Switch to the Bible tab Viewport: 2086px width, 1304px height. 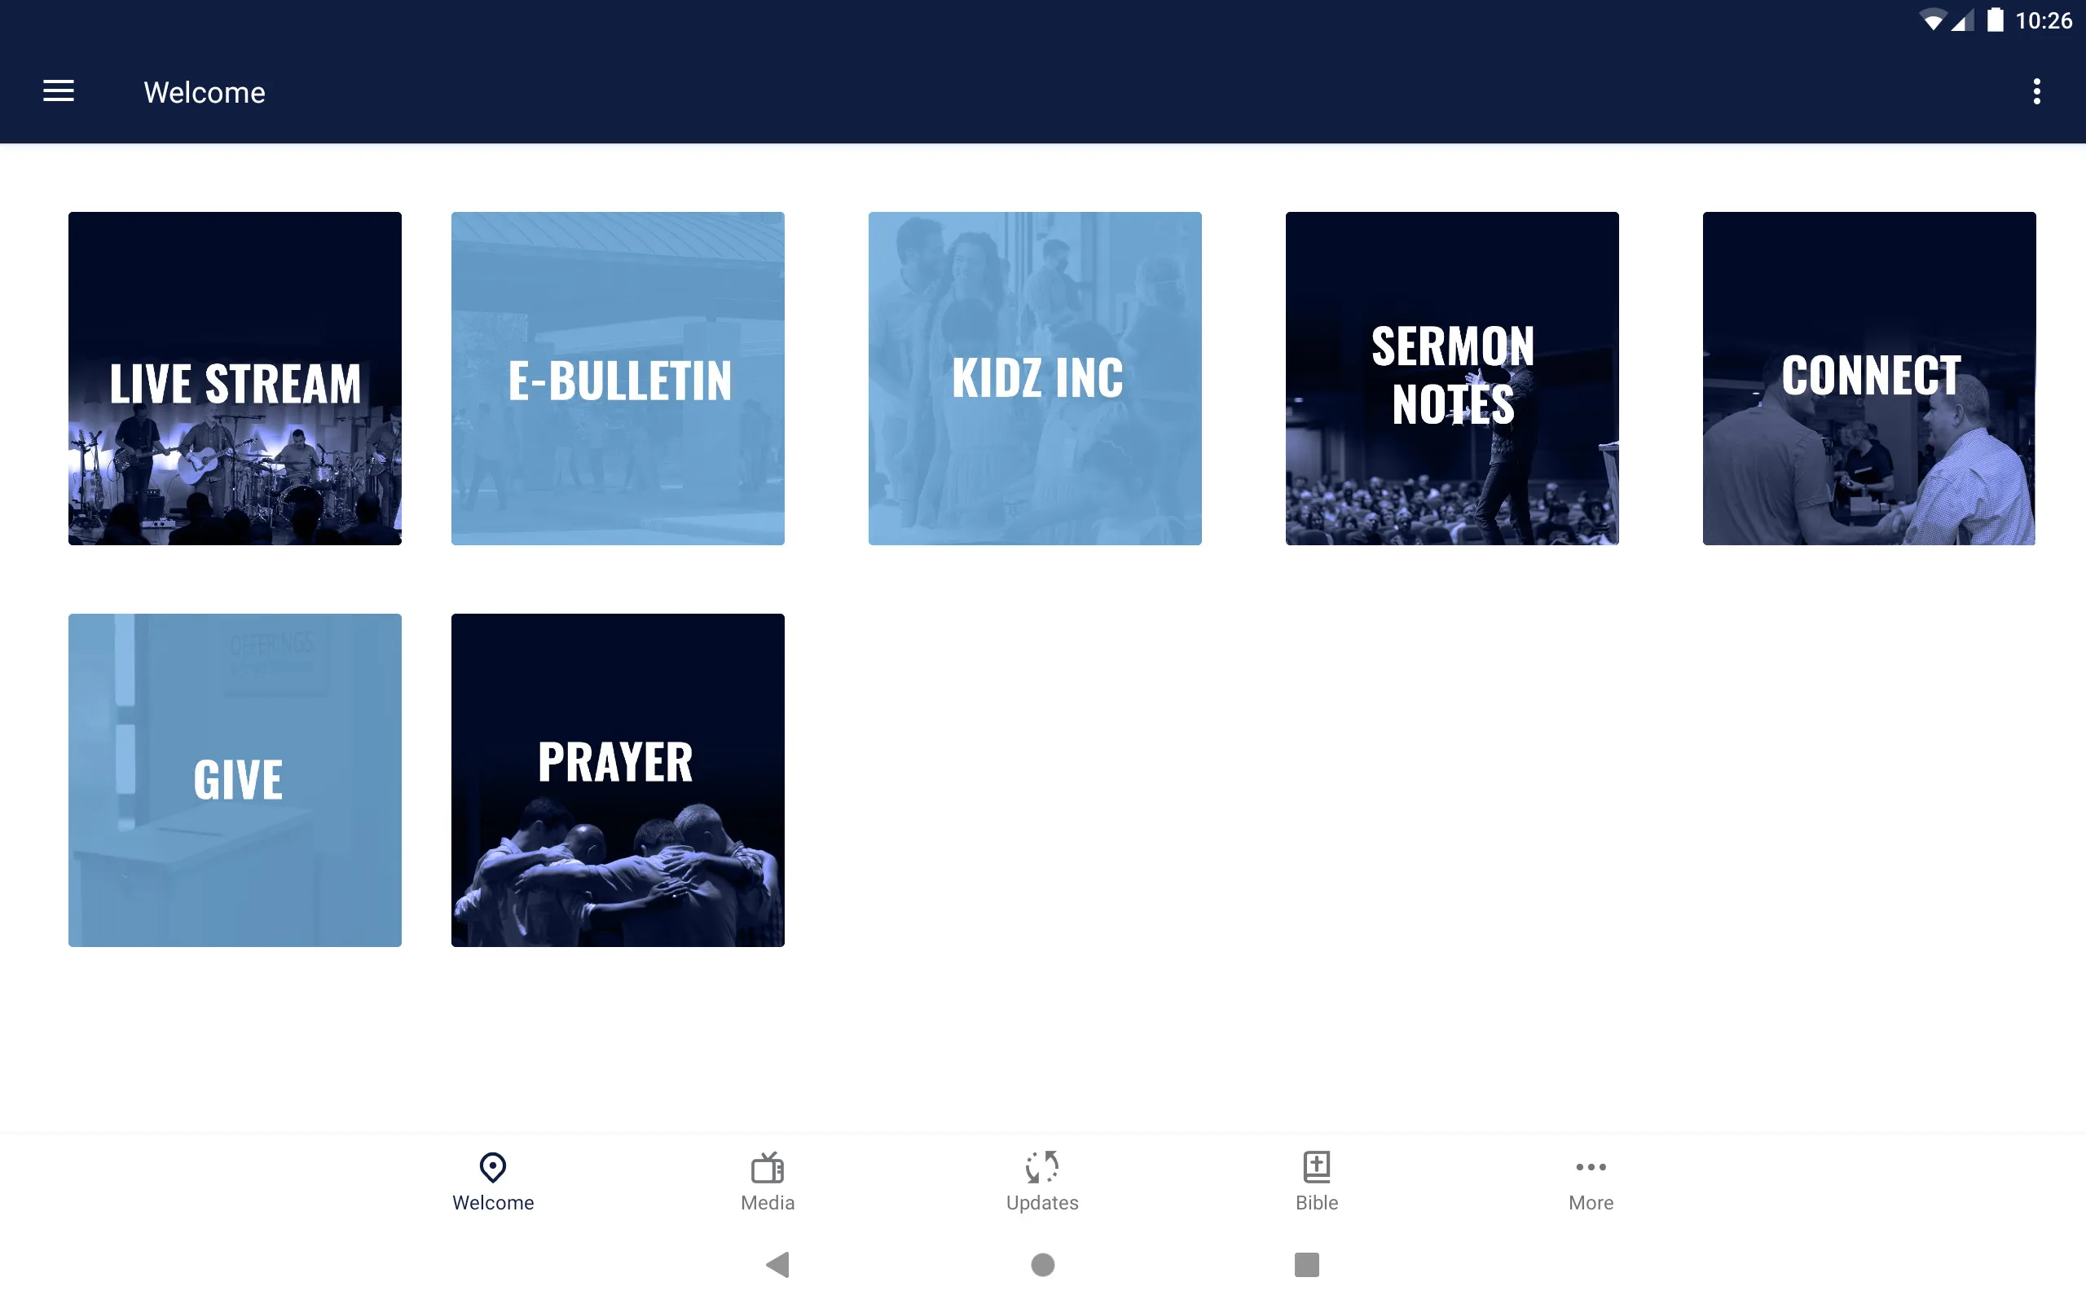(1316, 1181)
